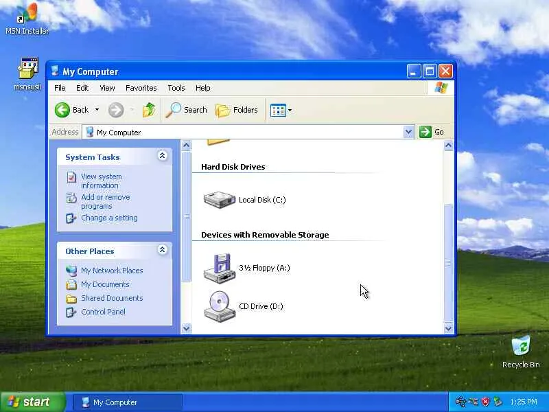The height and width of the screenshot is (412, 549).
Task: Click sidebar scrollbar up arrow
Action: point(186,145)
